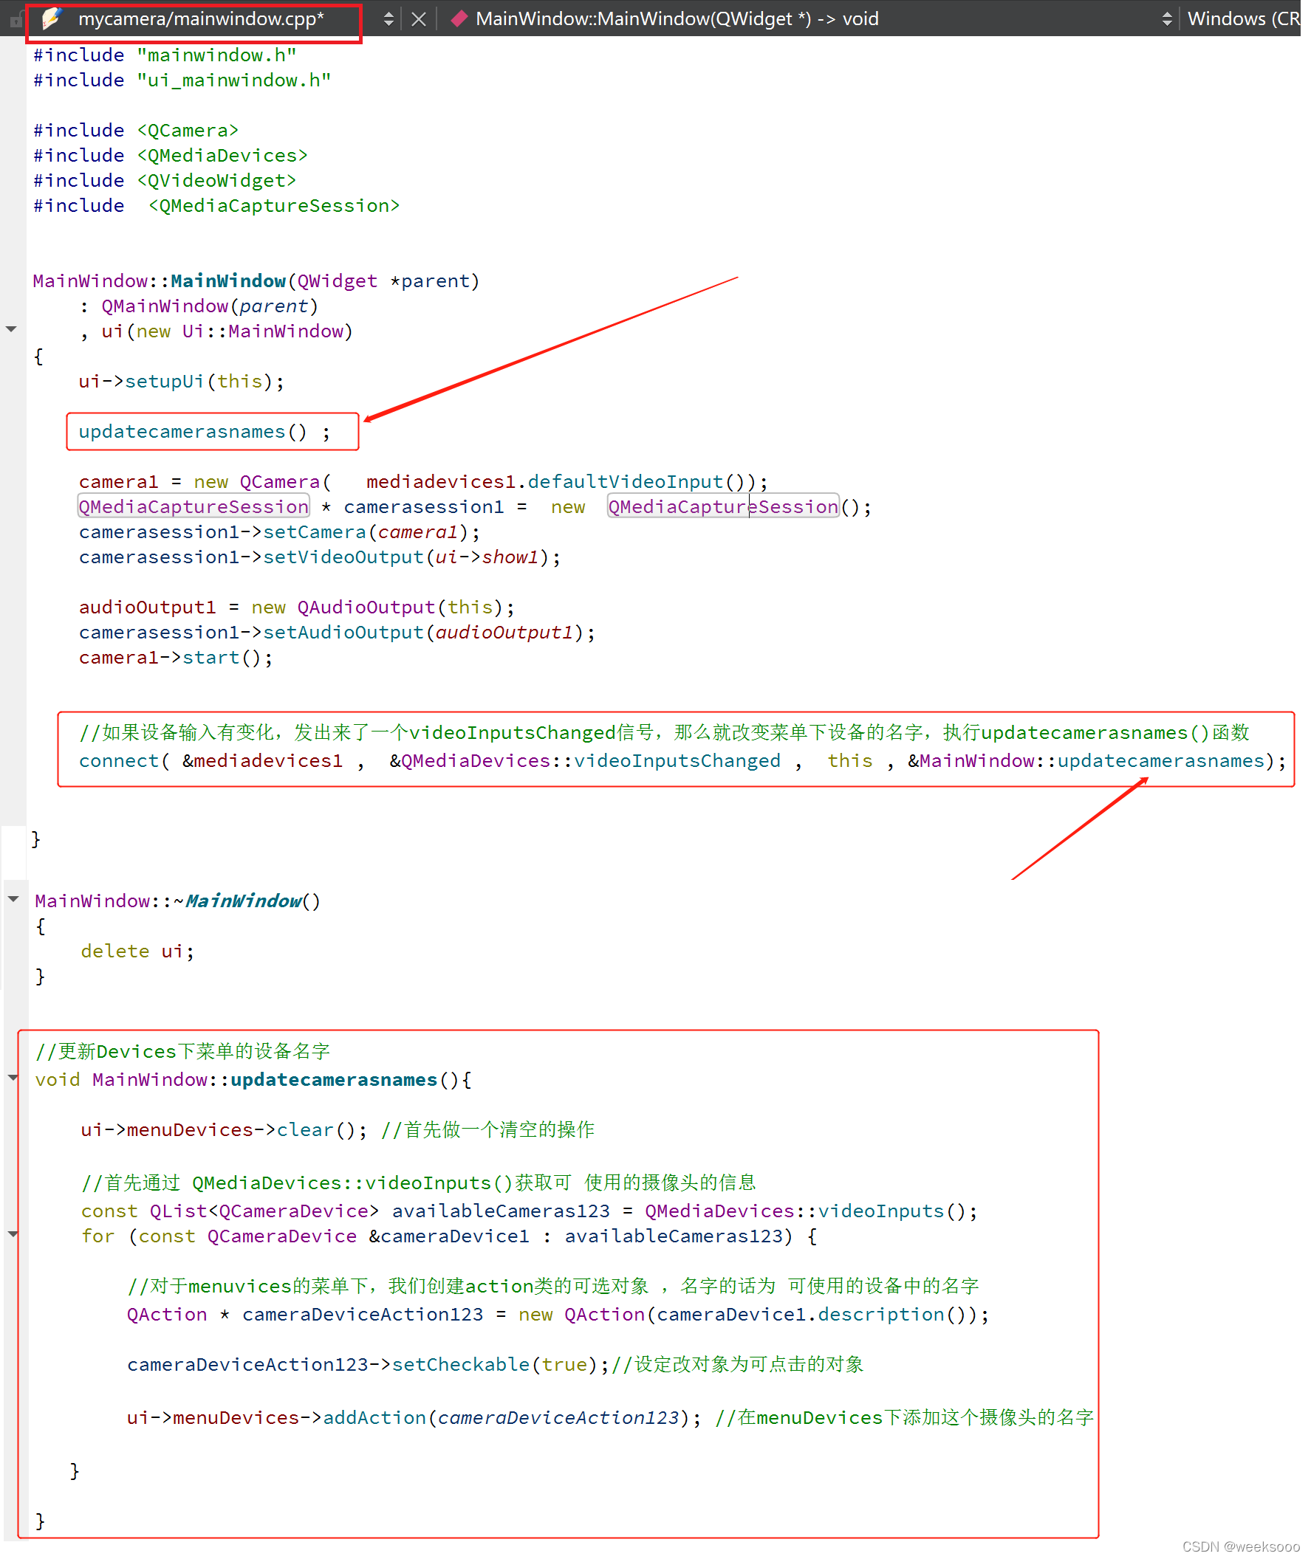1311x1559 pixels.
Task: Click the setCheckable(true) call
Action: click(495, 1365)
